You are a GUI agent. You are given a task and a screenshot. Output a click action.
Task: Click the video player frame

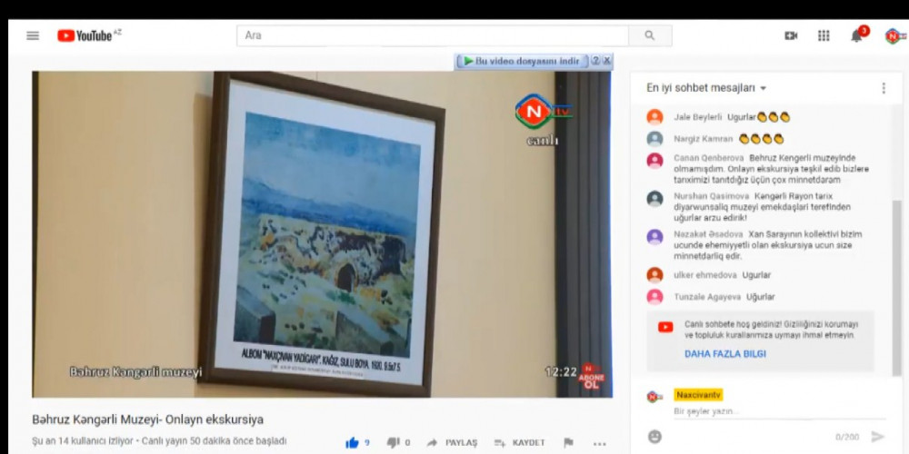tap(322, 234)
